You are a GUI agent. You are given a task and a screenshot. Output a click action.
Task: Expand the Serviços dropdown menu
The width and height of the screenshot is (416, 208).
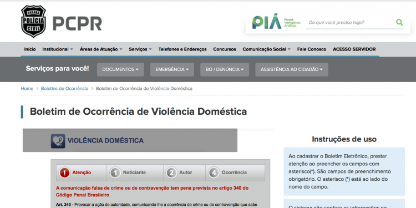tap(140, 49)
